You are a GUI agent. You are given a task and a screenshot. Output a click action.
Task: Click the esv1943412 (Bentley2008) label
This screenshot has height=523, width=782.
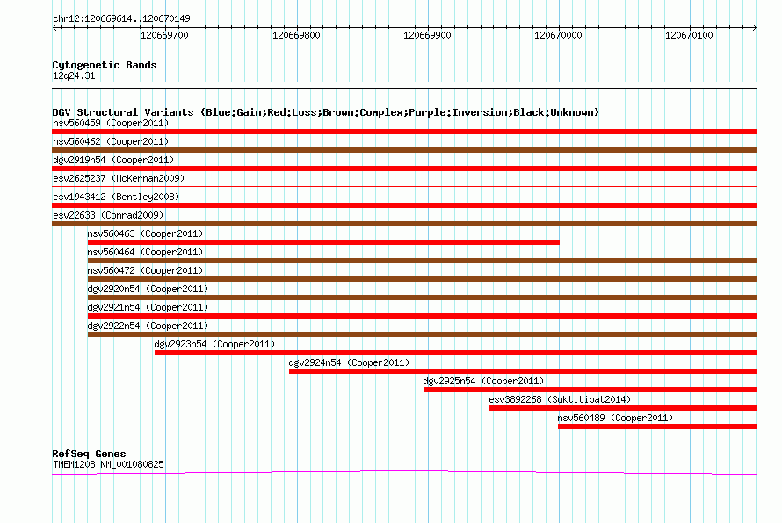(x=116, y=197)
